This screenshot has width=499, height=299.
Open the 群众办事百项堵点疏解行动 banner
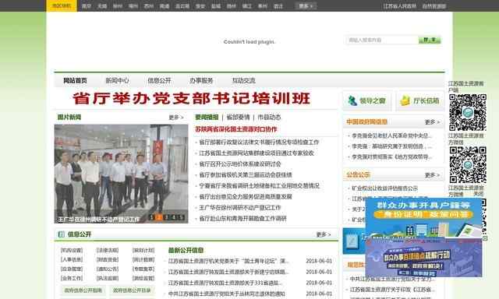coord(423,258)
